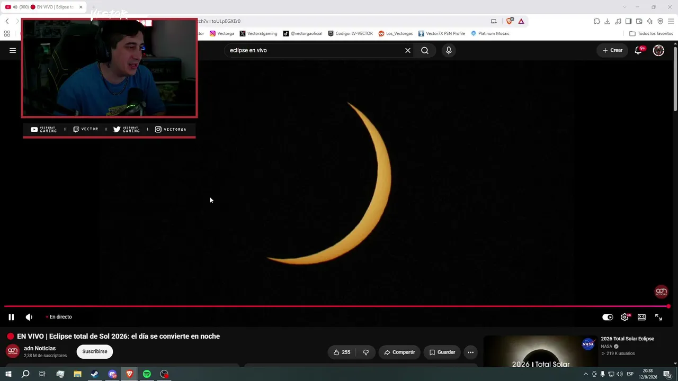Viewport: 678px width, 381px height.
Task: Open the YouTube hamburger guide menu
Action: click(13, 50)
